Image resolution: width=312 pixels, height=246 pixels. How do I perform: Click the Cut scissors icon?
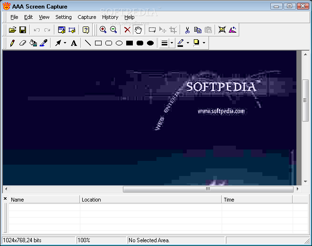187,30
